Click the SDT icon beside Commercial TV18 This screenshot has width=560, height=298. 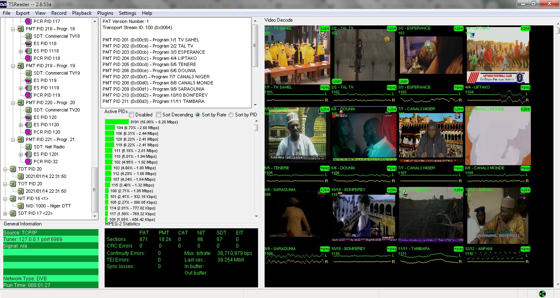[x=28, y=36]
